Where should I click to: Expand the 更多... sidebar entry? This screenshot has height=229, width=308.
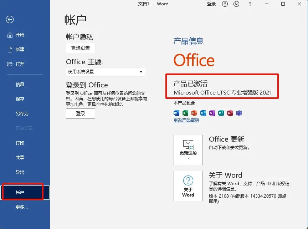point(22,207)
